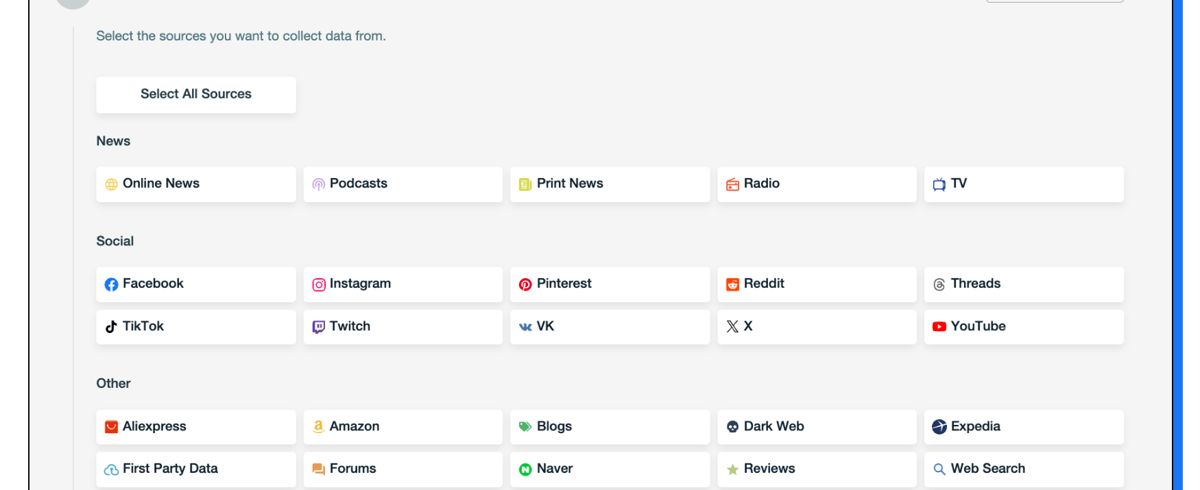This screenshot has width=1200, height=490.
Task: Choose the Print News newspaper icon
Action: (525, 184)
